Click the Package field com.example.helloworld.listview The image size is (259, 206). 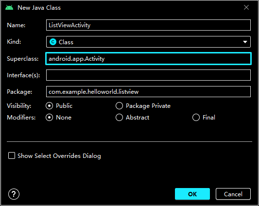coord(148,92)
